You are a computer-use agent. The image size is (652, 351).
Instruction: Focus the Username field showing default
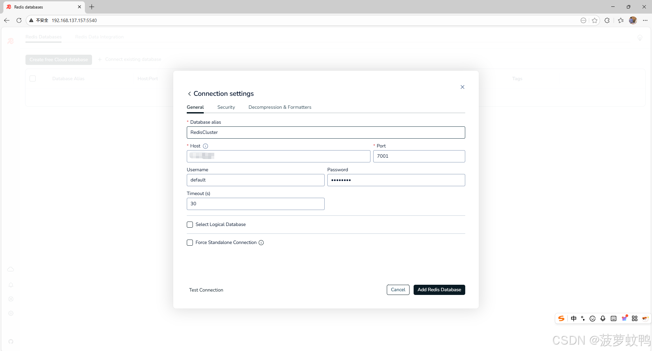click(x=255, y=180)
